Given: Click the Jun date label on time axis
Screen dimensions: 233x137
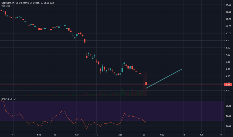Looking at the screenshot, I should [201, 135].
